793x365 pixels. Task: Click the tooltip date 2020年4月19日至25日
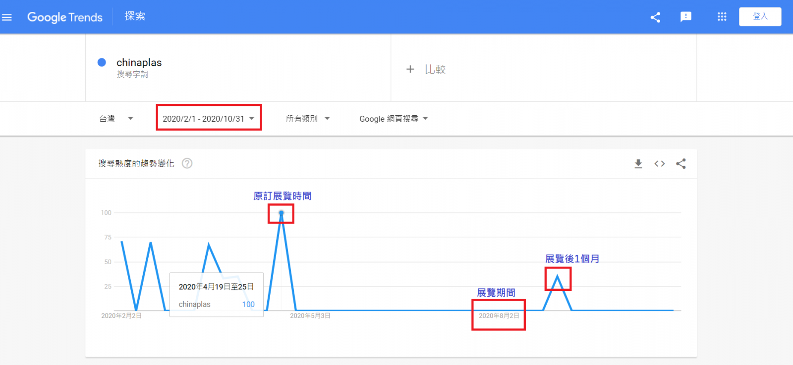(216, 287)
